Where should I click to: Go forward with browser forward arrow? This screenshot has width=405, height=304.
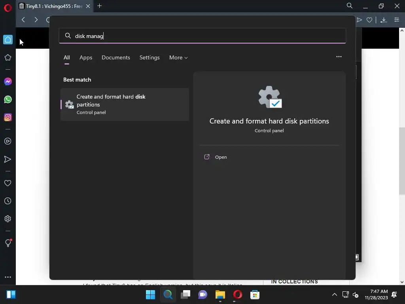pyautogui.click(x=36, y=20)
